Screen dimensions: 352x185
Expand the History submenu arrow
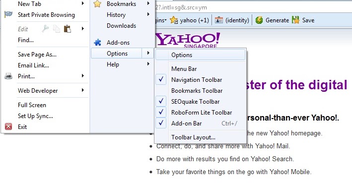pyautogui.click(x=148, y=14)
